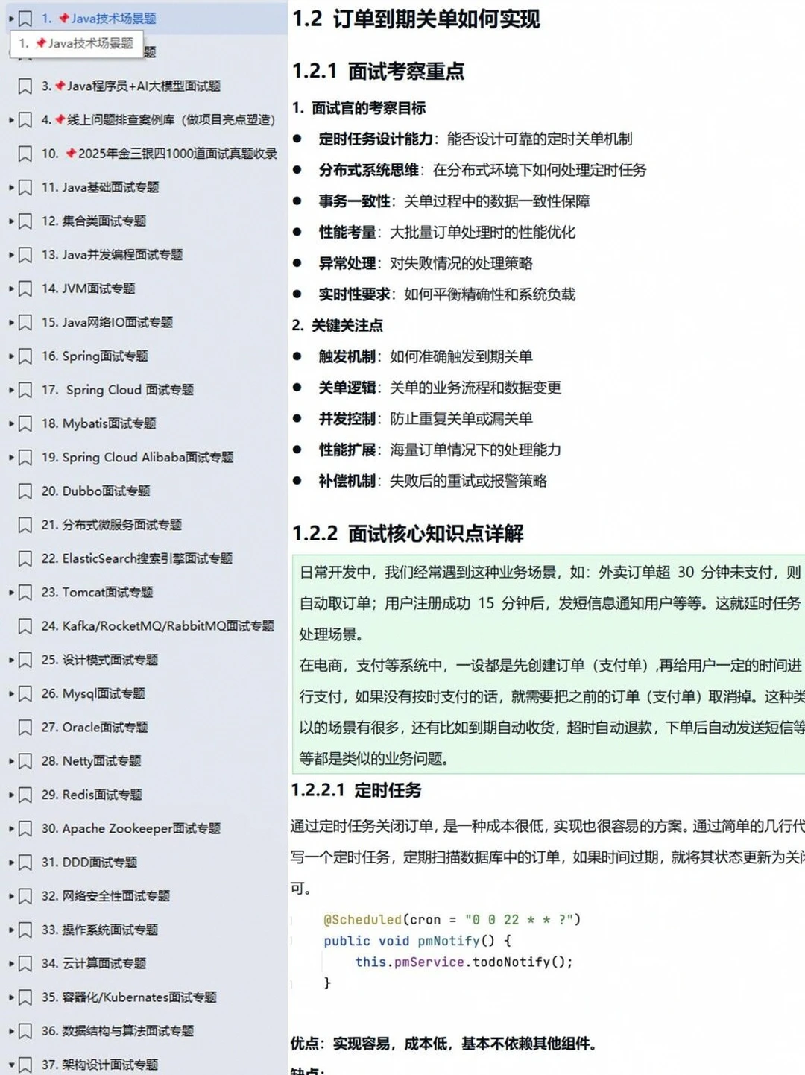Click the bookmark icon next to "3. Java程序员+AI大模型面试题"
805x1075 pixels.
click(25, 86)
